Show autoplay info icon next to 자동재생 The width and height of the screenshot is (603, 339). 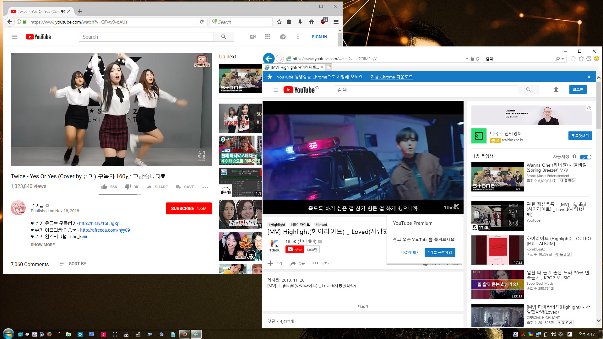tap(574, 156)
